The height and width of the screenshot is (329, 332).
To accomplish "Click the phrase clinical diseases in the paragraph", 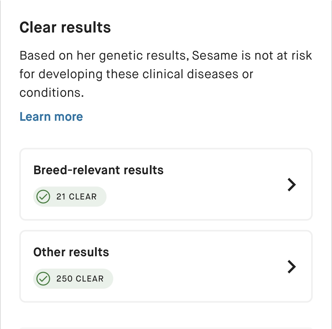I will (x=190, y=74).
